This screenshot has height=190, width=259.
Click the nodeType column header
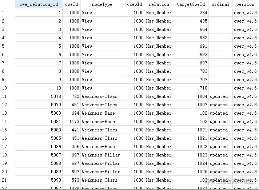click(x=102, y=4)
